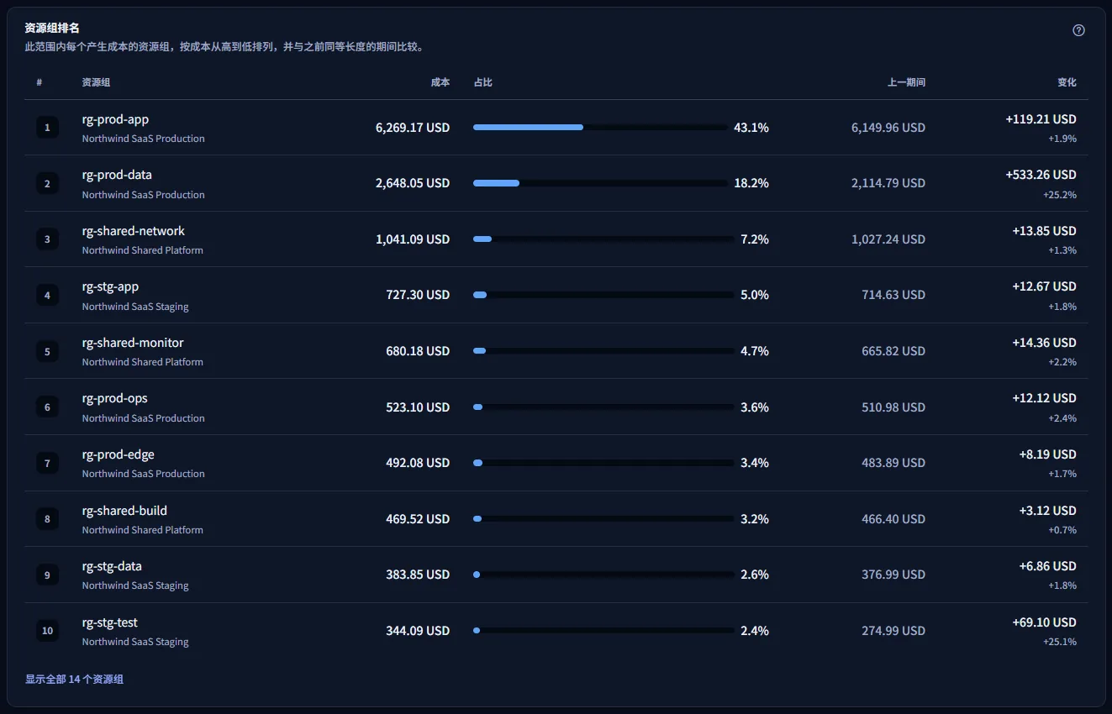Open the help icon for 资源组排名
The image size is (1112, 714).
[1078, 30]
